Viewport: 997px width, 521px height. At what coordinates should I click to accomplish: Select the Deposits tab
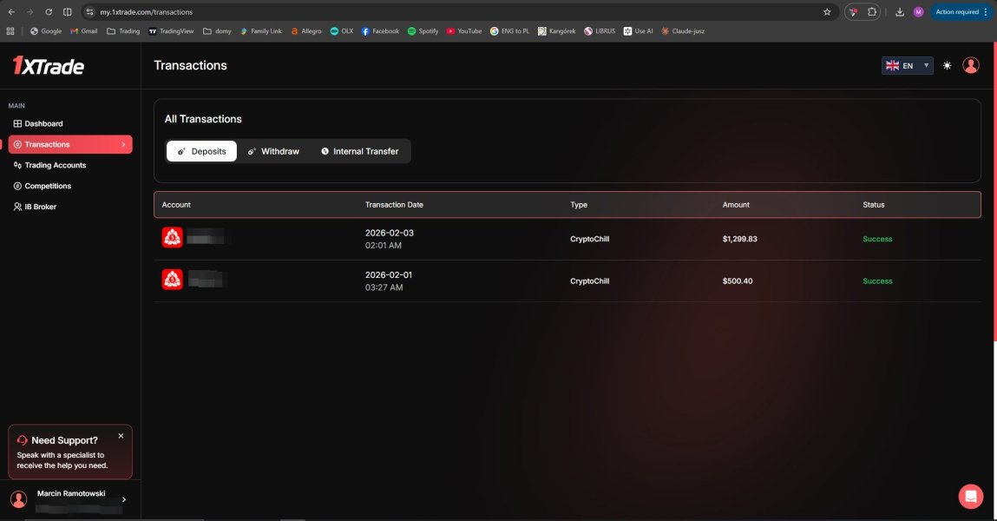pyautogui.click(x=201, y=151)
